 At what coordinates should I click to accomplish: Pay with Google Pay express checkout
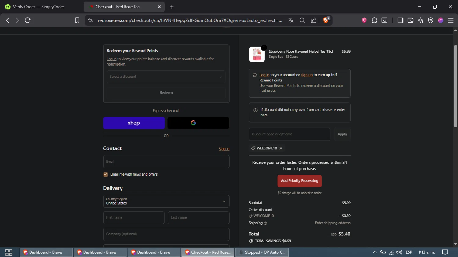pyautogui.click(x=198, y=123)
